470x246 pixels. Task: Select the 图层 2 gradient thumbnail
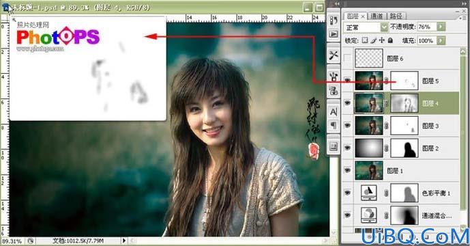(369, 148)
